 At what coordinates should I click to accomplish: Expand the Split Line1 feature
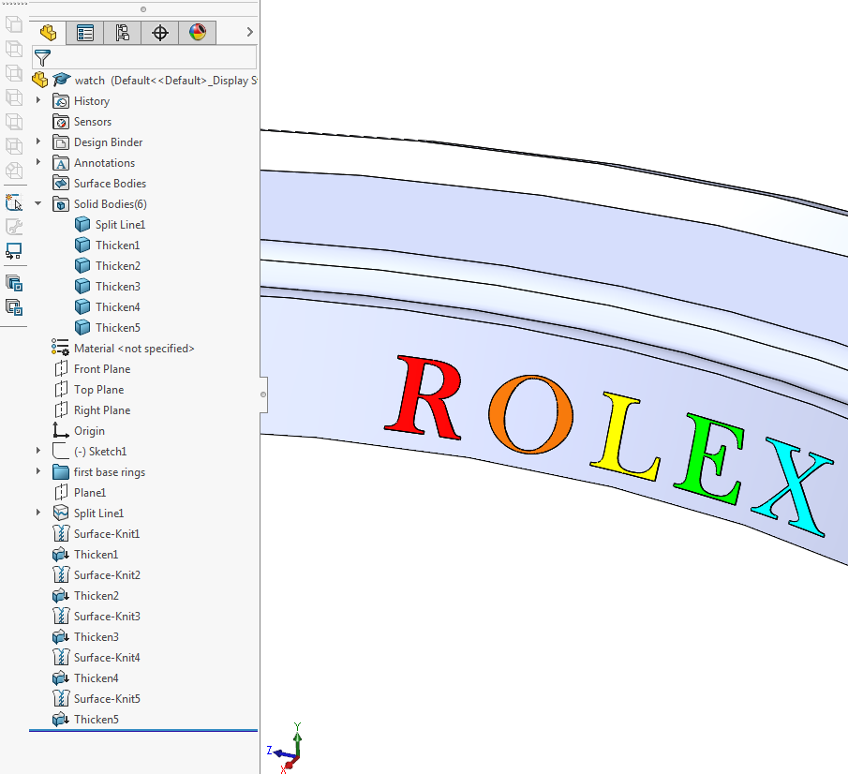pos(37,513)
